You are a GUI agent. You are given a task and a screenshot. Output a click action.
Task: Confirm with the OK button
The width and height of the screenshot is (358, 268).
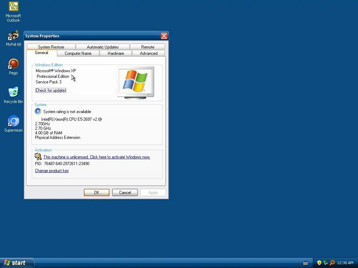[96, 193]
